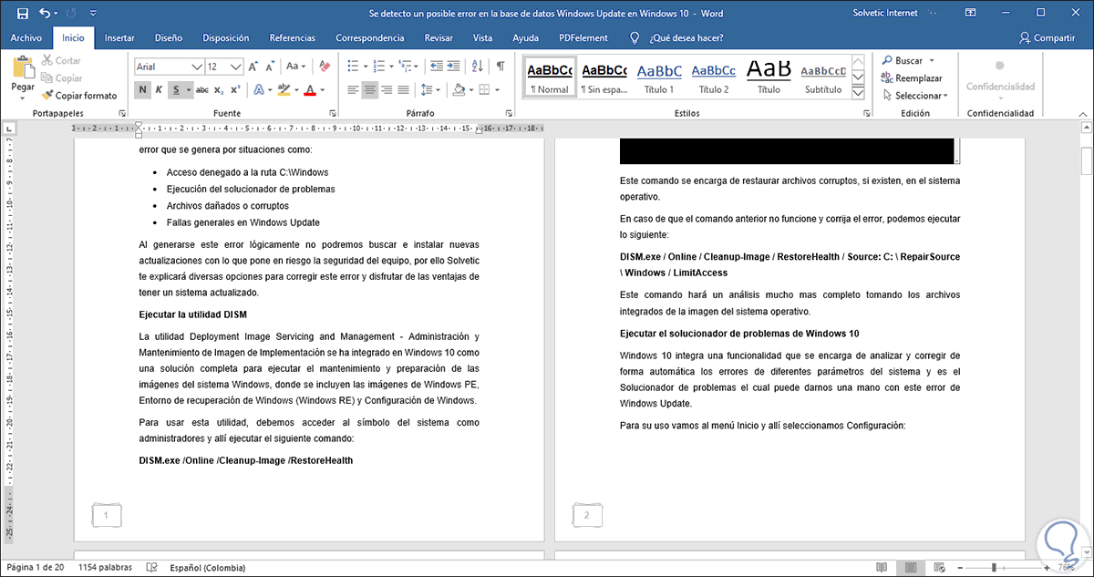Open spelling proofing icon in status bar
The width and height of the screenshot is (1094, 577).
152,567
